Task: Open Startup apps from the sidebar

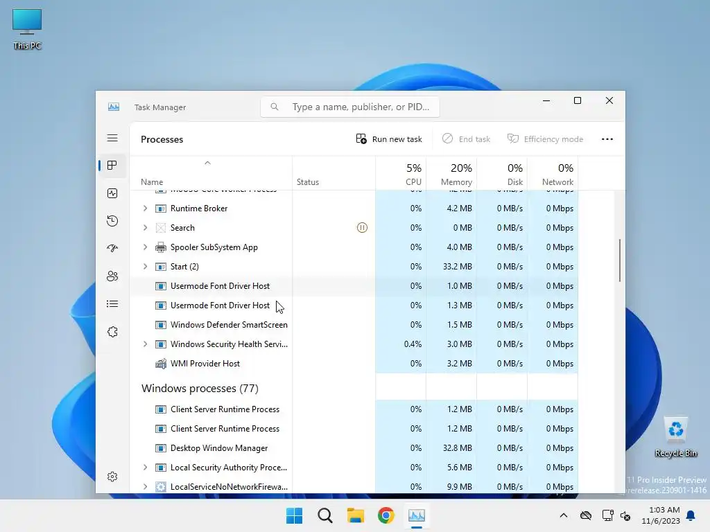Action: point(112,248)
